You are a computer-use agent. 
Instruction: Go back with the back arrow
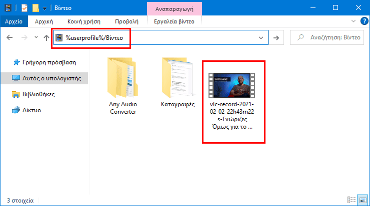coord(9,37)
